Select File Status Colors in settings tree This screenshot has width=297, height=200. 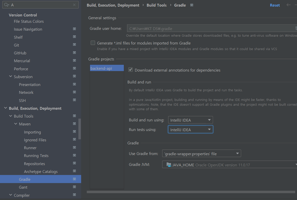click(29, 21)
